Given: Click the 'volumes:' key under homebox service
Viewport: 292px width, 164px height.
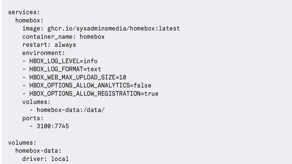Looking at the screenshot, I should tap(36, 102).
